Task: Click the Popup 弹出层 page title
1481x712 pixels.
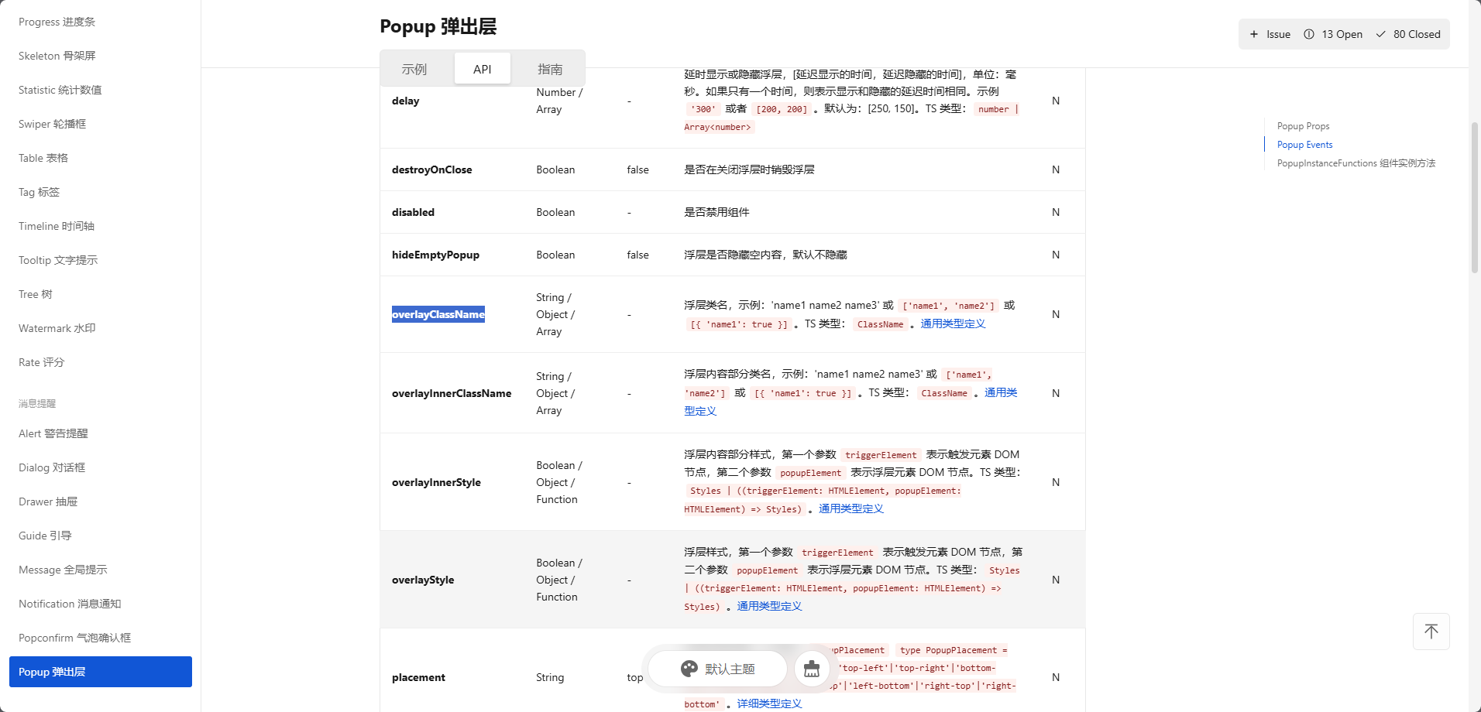Action: click(x=438, y=26)
